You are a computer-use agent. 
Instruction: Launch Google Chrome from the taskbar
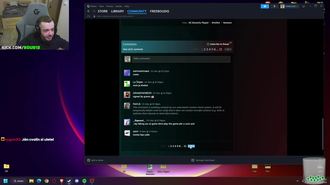tap(46, 181)
